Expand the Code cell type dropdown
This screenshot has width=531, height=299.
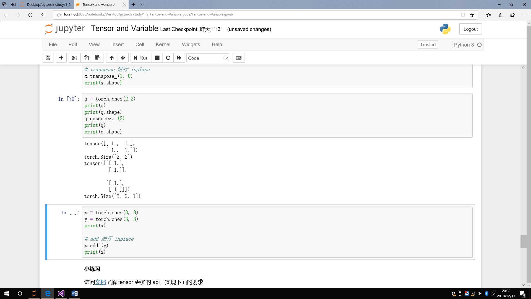pyautogui.click(x=208, y=58)
